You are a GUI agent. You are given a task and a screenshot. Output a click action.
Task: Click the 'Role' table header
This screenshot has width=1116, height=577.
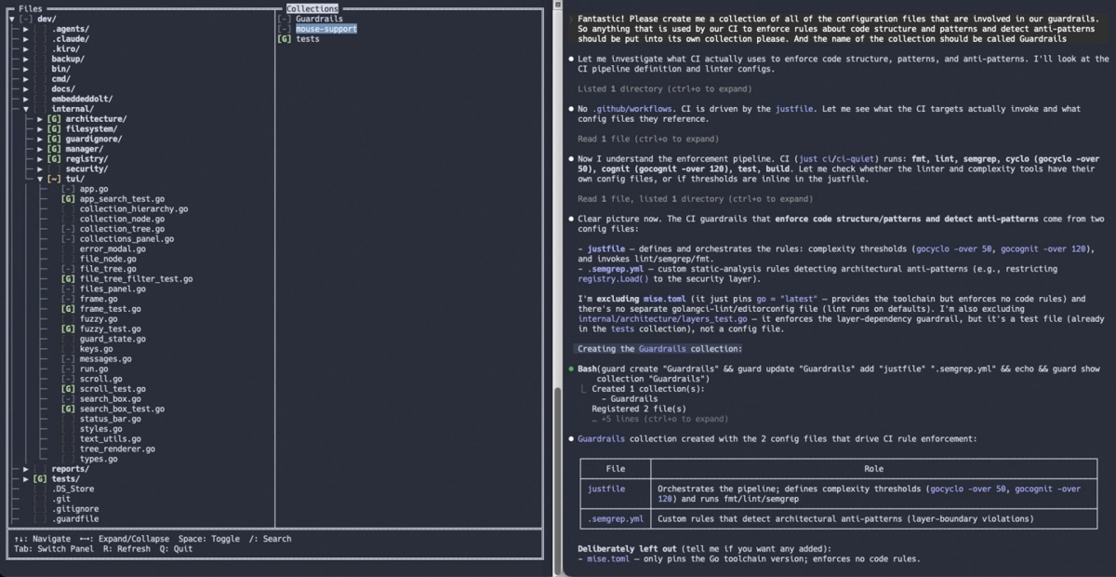click(873, 469)
